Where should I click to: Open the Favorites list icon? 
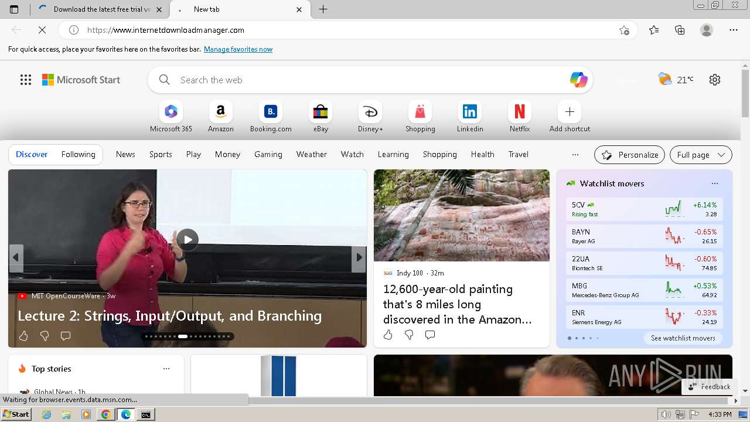point(654,30)
